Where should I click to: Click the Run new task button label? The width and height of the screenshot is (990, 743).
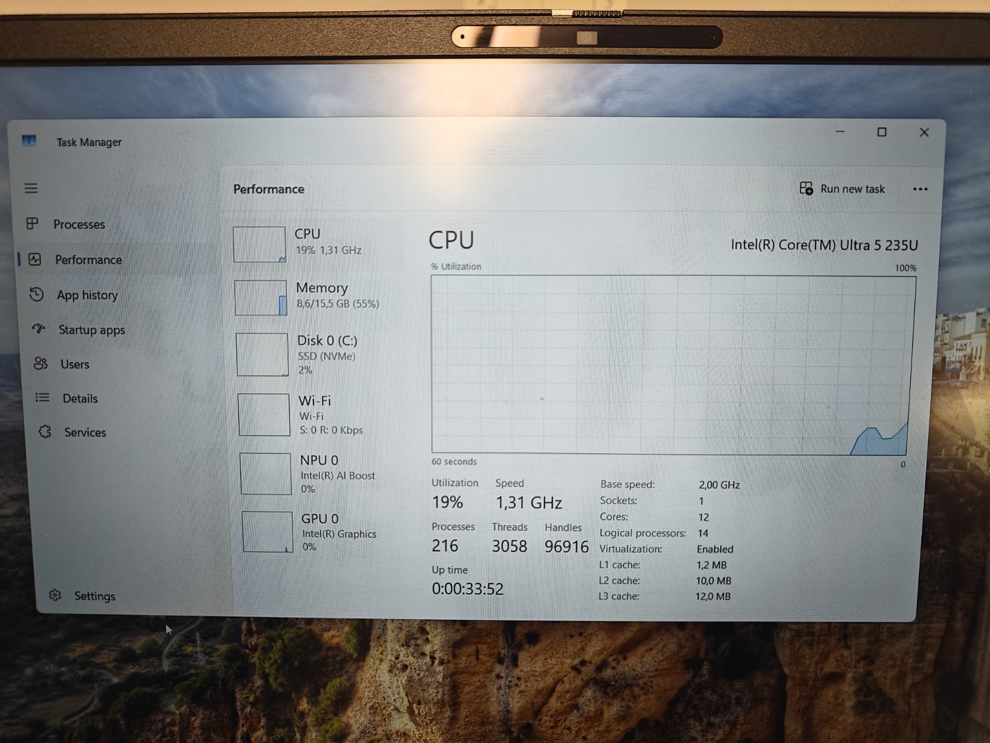click(x=853, y=189)
